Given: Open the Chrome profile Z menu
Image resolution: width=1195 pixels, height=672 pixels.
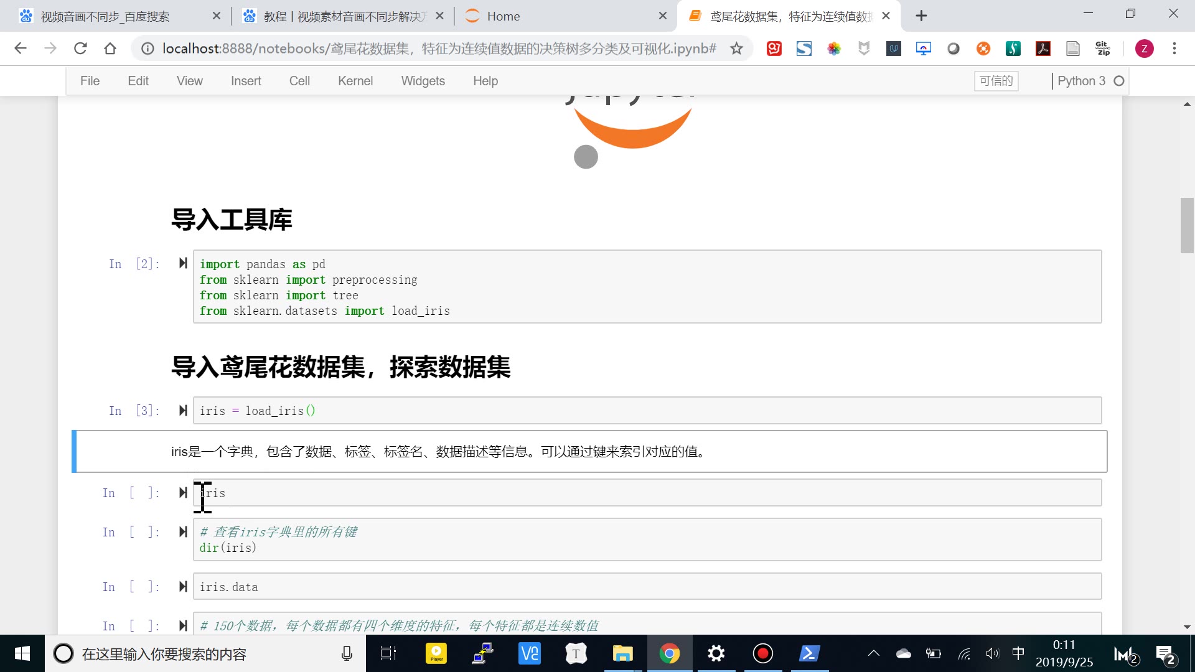Looking at the screenshot, I should 1145,48.
